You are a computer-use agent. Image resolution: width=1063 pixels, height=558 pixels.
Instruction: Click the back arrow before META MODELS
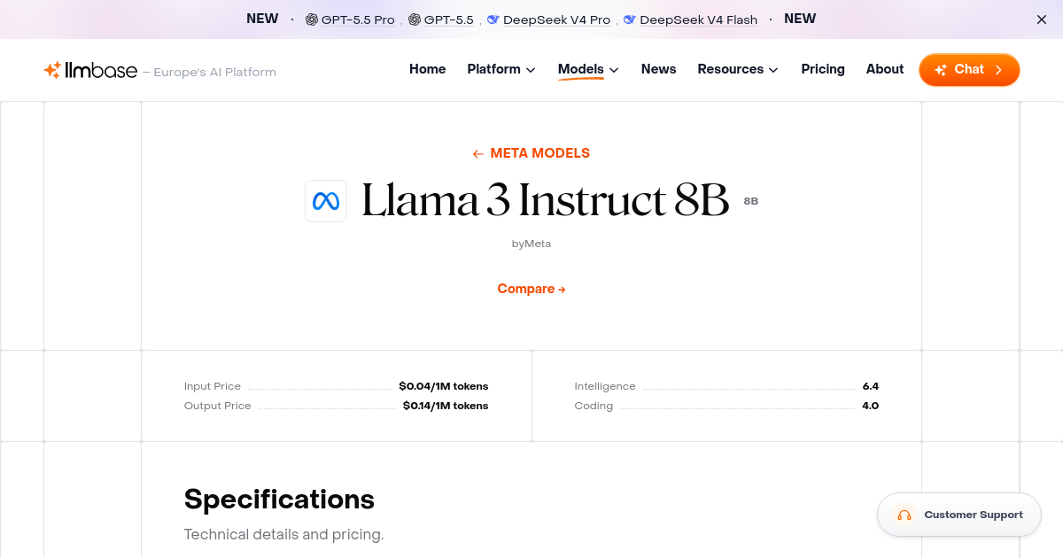tap(477, 153)
